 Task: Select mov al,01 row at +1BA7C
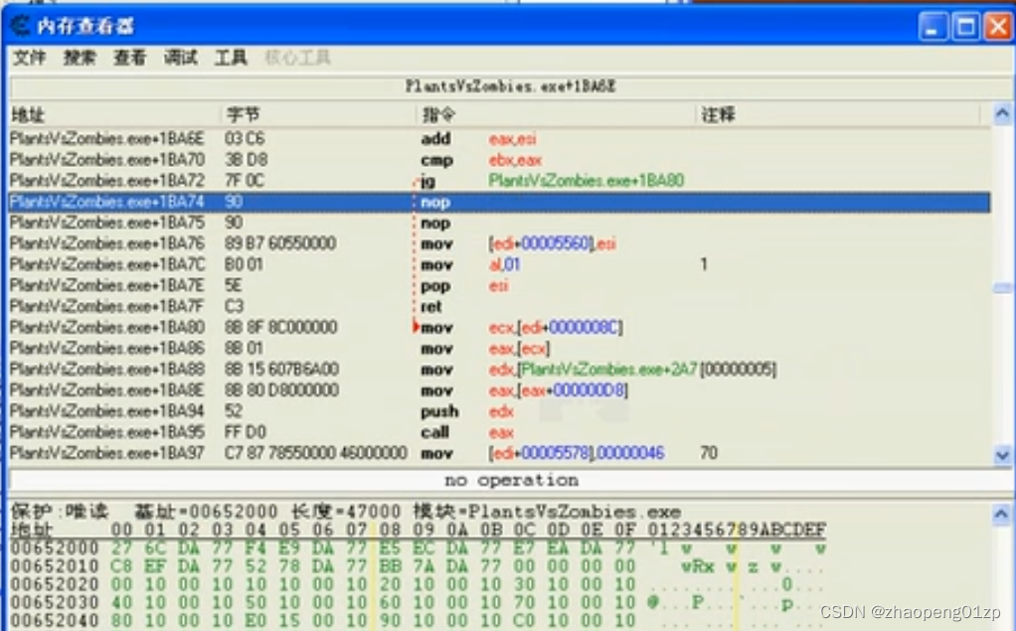tap(499, 264)
